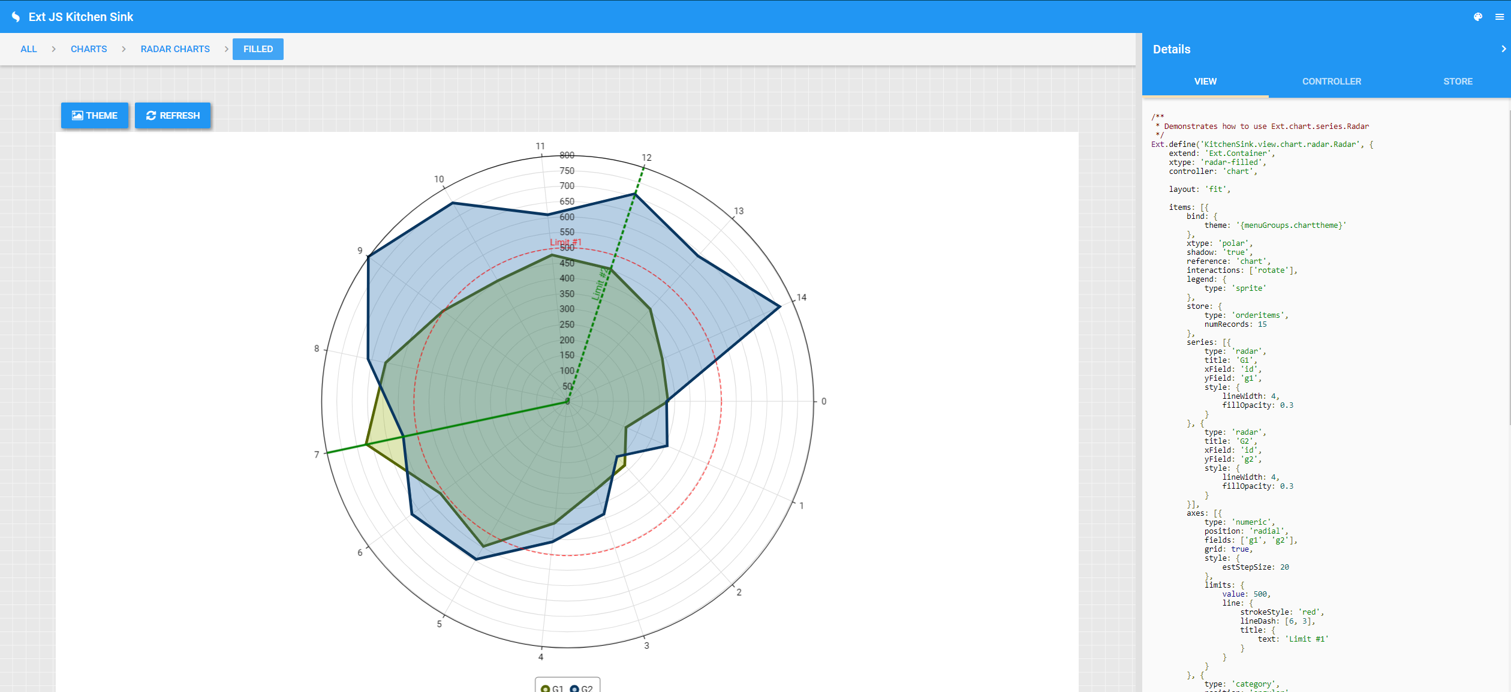The height and width of the screenshot is (692, 1511).
Task: Toggle G2 series in legend
Action: [x=581, y=688]
